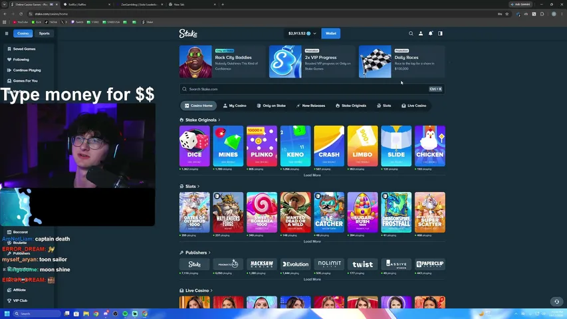This screenshot has width=567, height=319.
Task: Open the Chicken game tile
Action: click(x=430, y=146)
